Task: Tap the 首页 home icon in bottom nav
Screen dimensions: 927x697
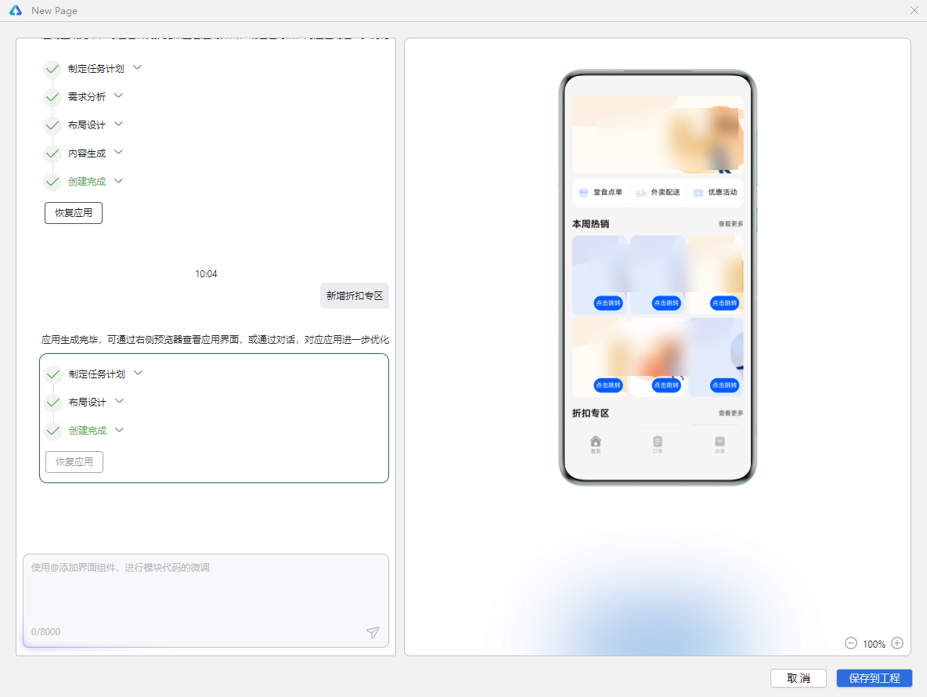Action: click(595, 442)
